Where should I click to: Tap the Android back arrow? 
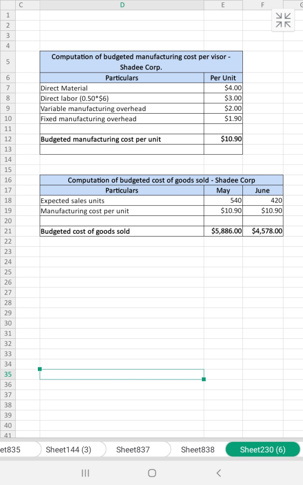[x=219, y=473]
